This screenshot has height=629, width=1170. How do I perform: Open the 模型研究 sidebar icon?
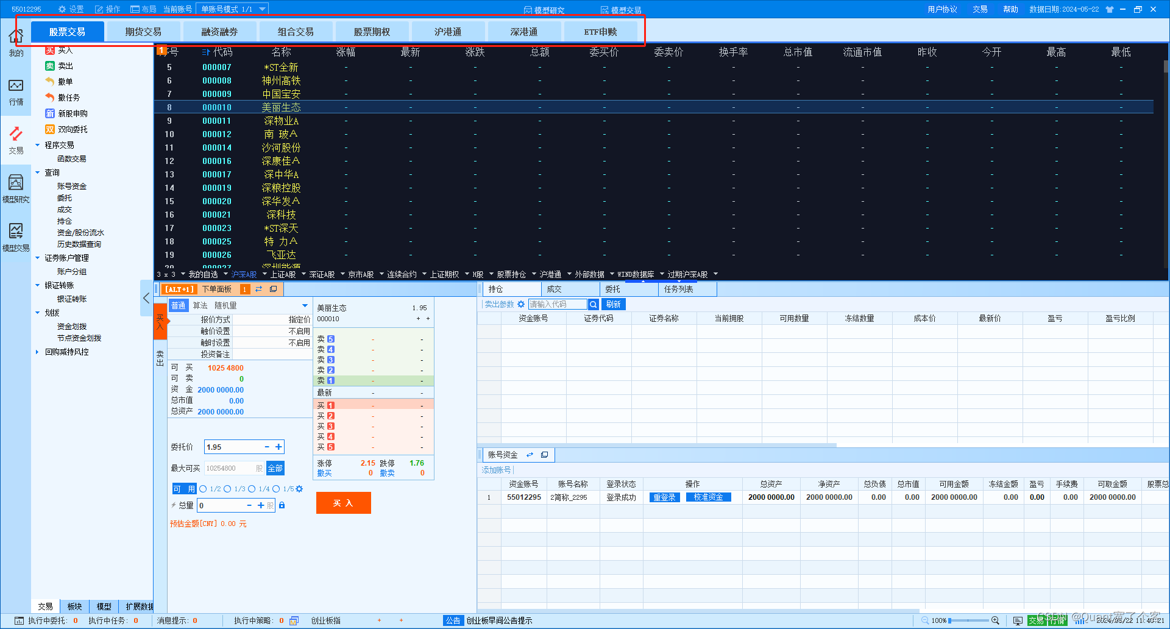point(16,188)
